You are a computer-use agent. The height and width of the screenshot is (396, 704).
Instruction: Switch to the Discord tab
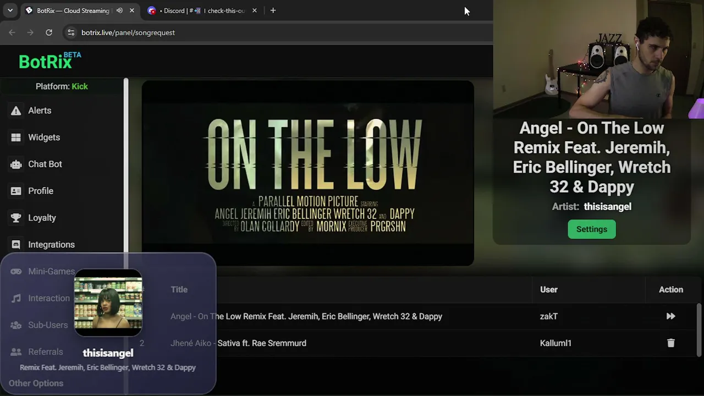(202, 10)
